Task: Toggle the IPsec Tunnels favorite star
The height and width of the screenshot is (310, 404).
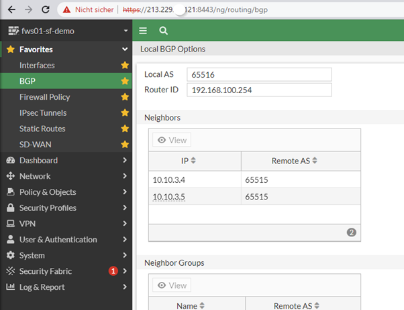Action: click(125, 112)
